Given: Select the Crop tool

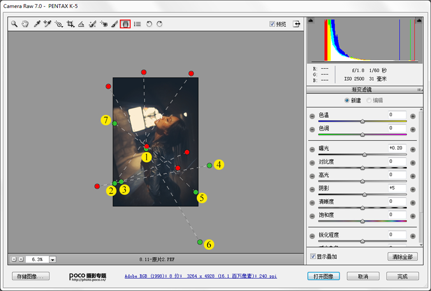Looking at the screenshot, I should (x=70, y=24).
